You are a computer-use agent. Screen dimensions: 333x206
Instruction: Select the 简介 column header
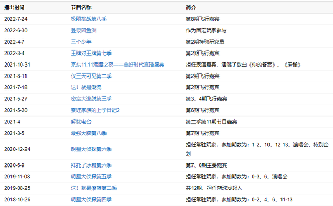coord(191,8)
